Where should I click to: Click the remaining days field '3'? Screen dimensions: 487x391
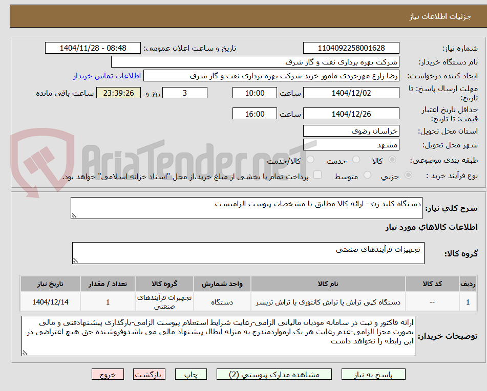click(185, 93)
